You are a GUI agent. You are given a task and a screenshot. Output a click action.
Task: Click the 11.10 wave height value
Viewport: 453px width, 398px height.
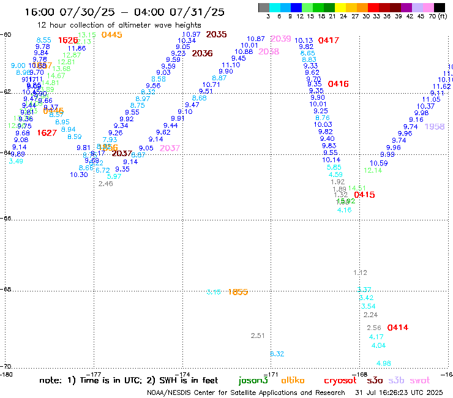click(231, 65)
